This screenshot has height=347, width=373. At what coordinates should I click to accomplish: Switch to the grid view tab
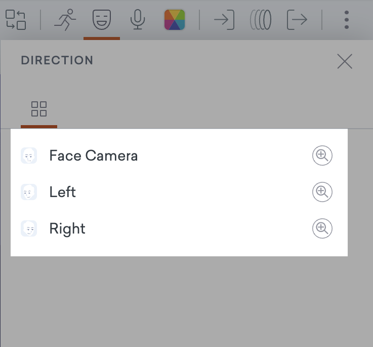(x=39, y=109)
